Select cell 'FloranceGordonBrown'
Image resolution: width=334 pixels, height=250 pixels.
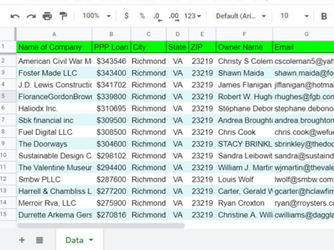54,97
